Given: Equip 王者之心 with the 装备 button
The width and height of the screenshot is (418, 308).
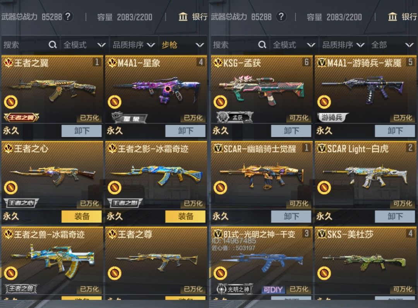Looking at the screenshot, I should coord(82,216).
